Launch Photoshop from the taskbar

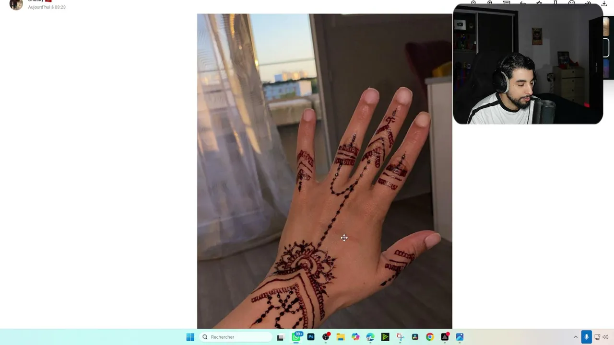point(311,337)
